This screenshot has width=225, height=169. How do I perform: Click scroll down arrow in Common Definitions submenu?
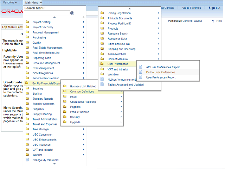coord(130,88)
